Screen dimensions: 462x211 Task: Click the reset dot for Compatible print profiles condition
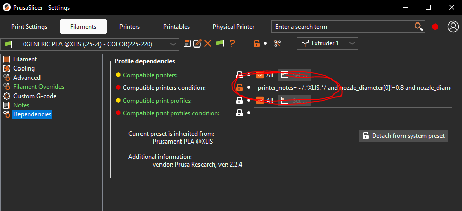(249, 113)
